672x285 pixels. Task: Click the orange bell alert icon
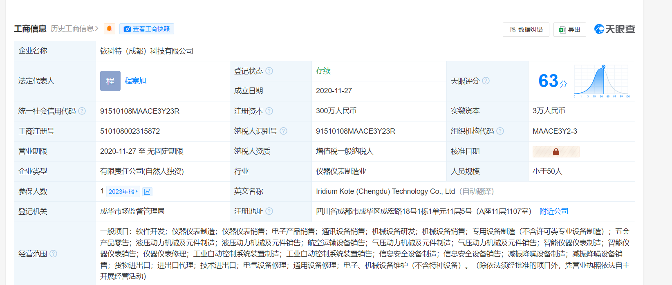tap(109, 29)
